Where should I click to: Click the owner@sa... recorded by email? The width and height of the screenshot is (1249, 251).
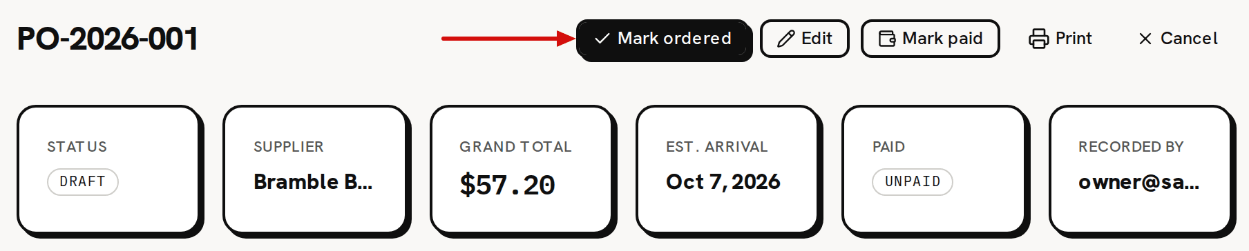(x=1138, y=182)
